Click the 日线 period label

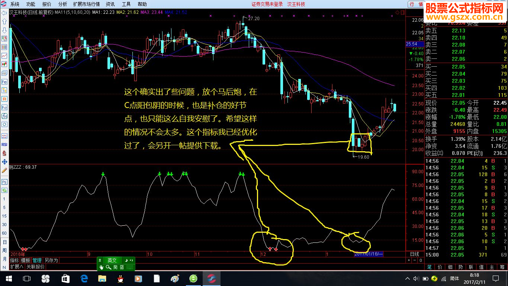pyautogui.click(x=414, y=254)
